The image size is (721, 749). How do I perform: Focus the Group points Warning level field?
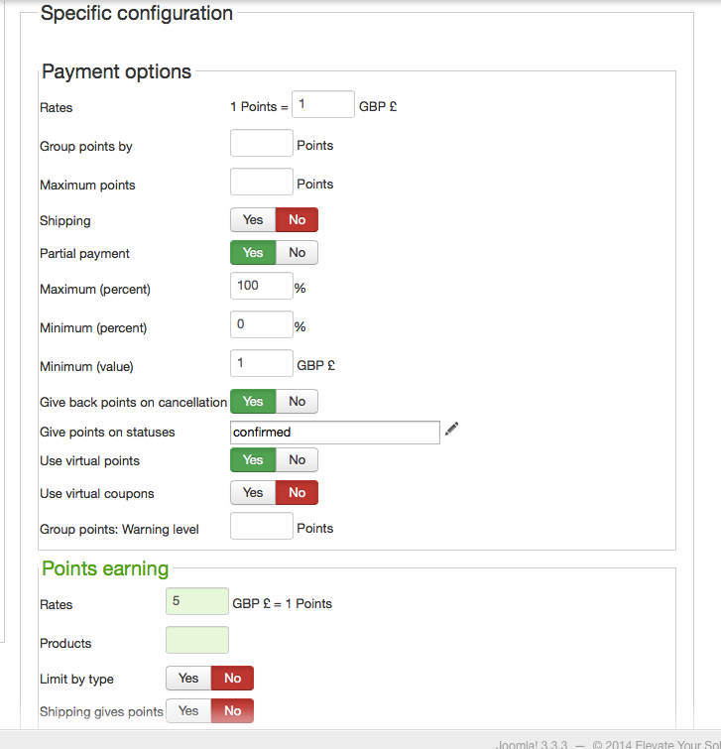click(262, 527)
